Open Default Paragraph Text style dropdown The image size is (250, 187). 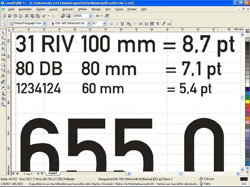[x=45, y=24]
